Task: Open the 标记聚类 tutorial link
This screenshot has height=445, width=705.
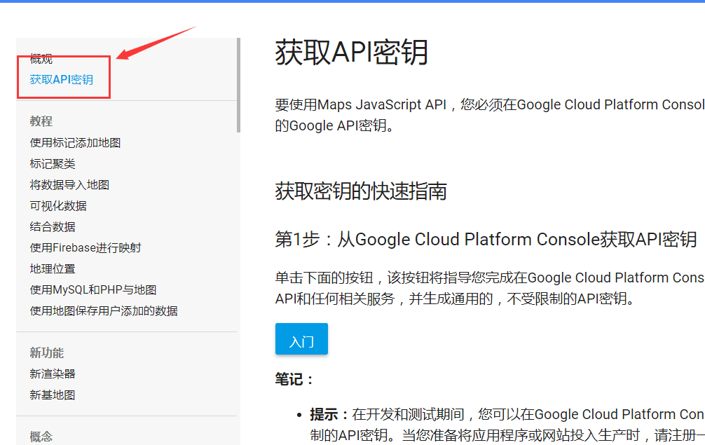Action: [53, 163]
